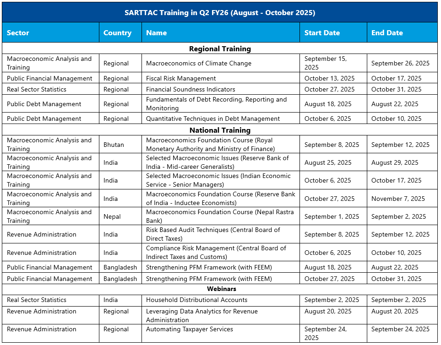Select the Financial Soundness Indicators cell
Screen dimensions: 441x345
click(191, 89)
